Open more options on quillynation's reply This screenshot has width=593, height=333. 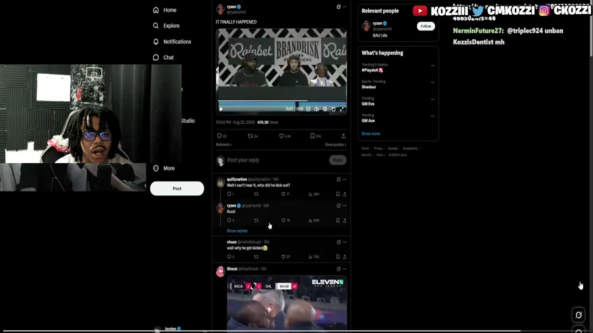344,179
